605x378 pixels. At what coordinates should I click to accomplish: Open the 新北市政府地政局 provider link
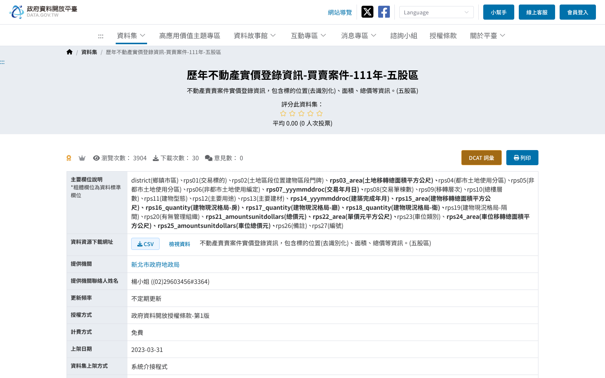coord(155,265)
